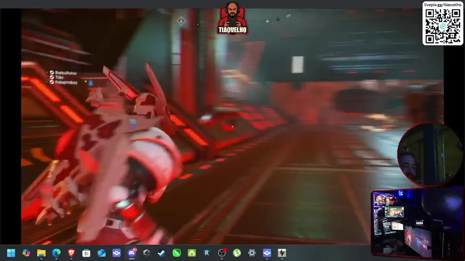Open the Microsoft Store
465x261 pixels.
[x=86, y=253]
